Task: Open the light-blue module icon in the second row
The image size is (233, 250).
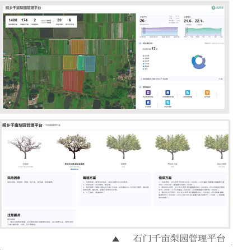Action: tap(167, 103)
